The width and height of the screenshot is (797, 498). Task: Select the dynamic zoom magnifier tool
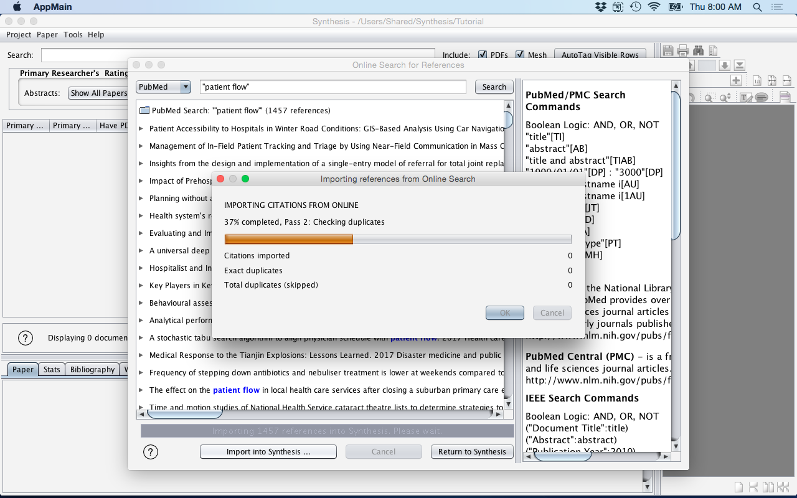click(x=725, y=97)
